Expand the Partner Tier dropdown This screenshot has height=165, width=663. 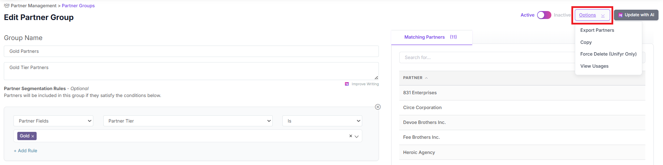(x=188, y=121)
